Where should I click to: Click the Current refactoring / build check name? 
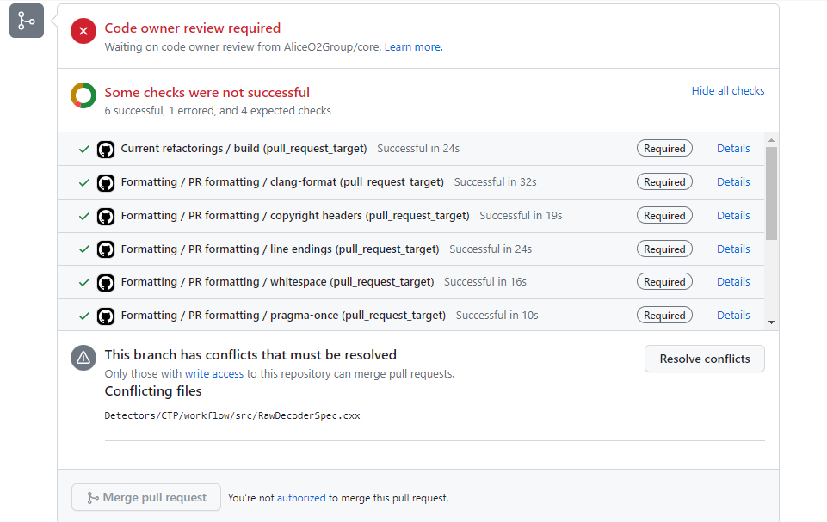[244, 149]
